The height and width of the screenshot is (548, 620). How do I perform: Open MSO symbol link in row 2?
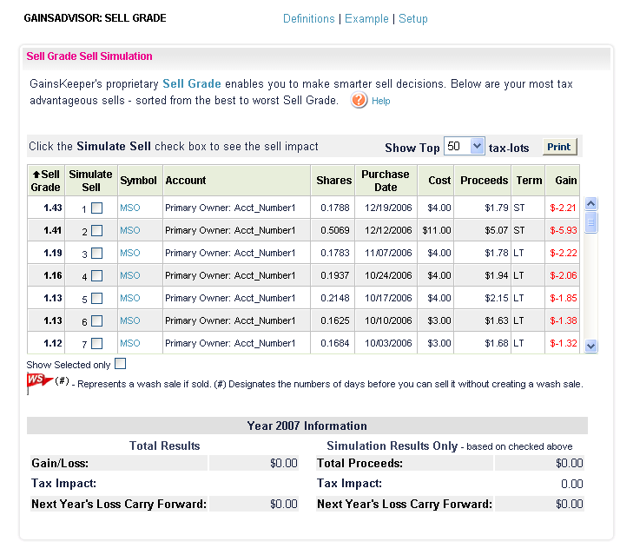pos(130,230)
